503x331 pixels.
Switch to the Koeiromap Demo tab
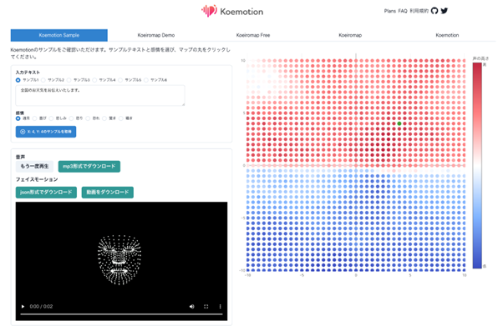(x=156, y=35)
